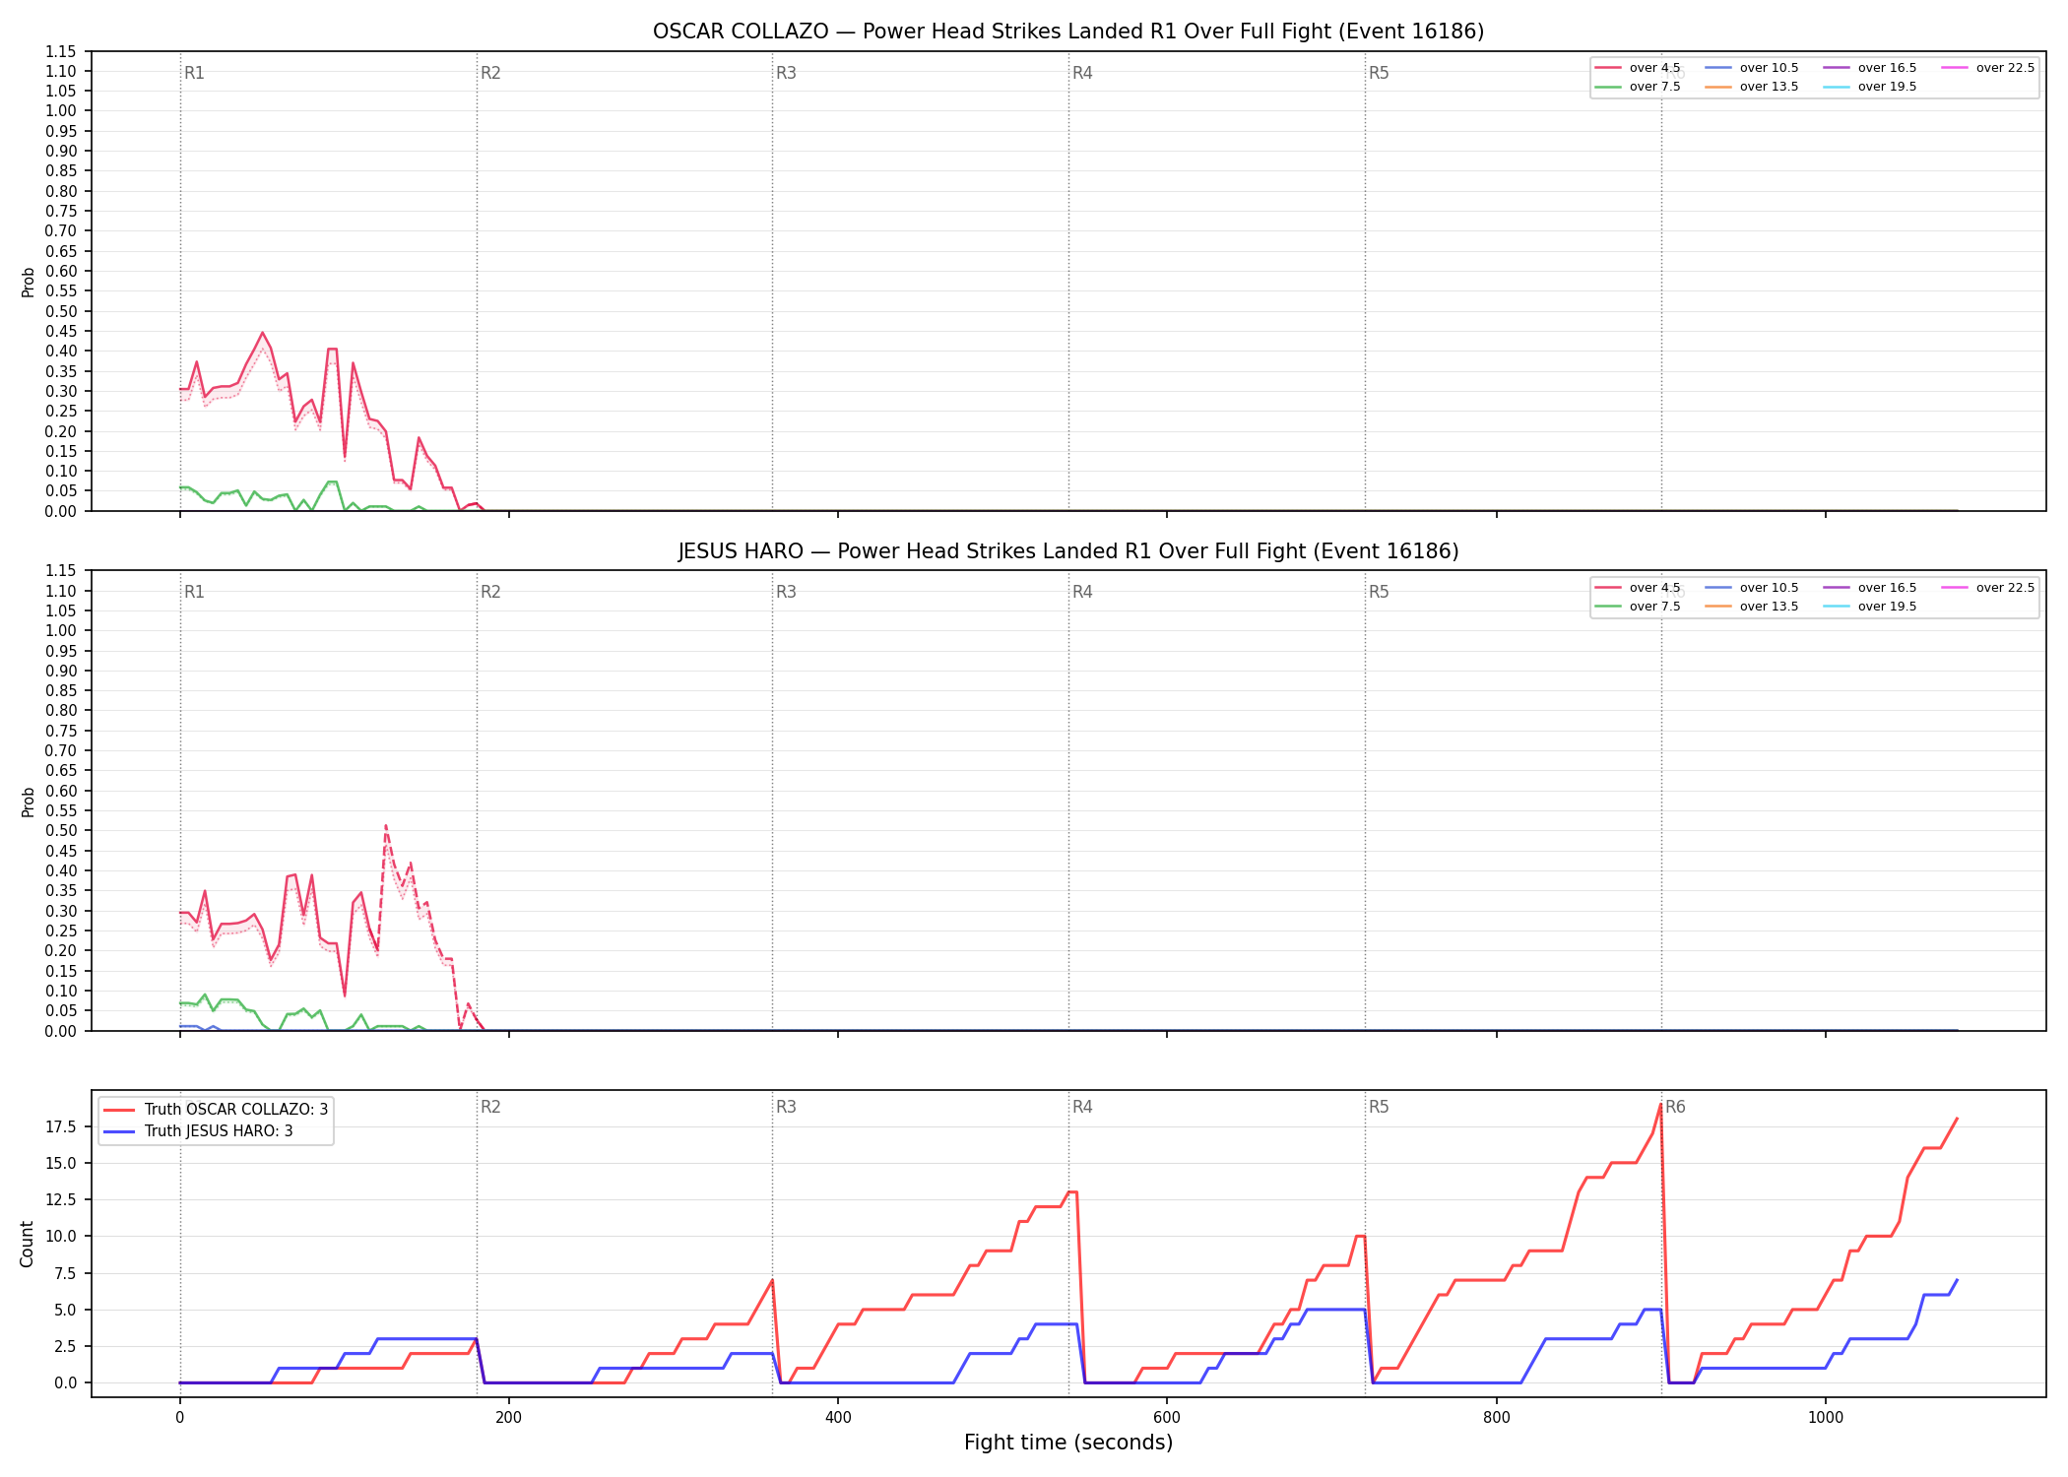The width and height of the screenshot is (2068, 1477).
Task: Click the Count axis tick label 12.5
Action: point(60,1200)
